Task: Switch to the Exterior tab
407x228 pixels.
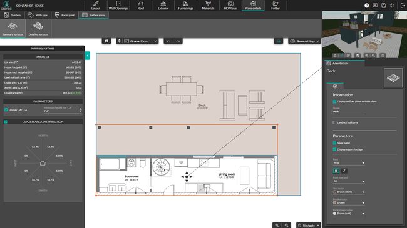Action: pyautogui.click(x=163, y=6)
